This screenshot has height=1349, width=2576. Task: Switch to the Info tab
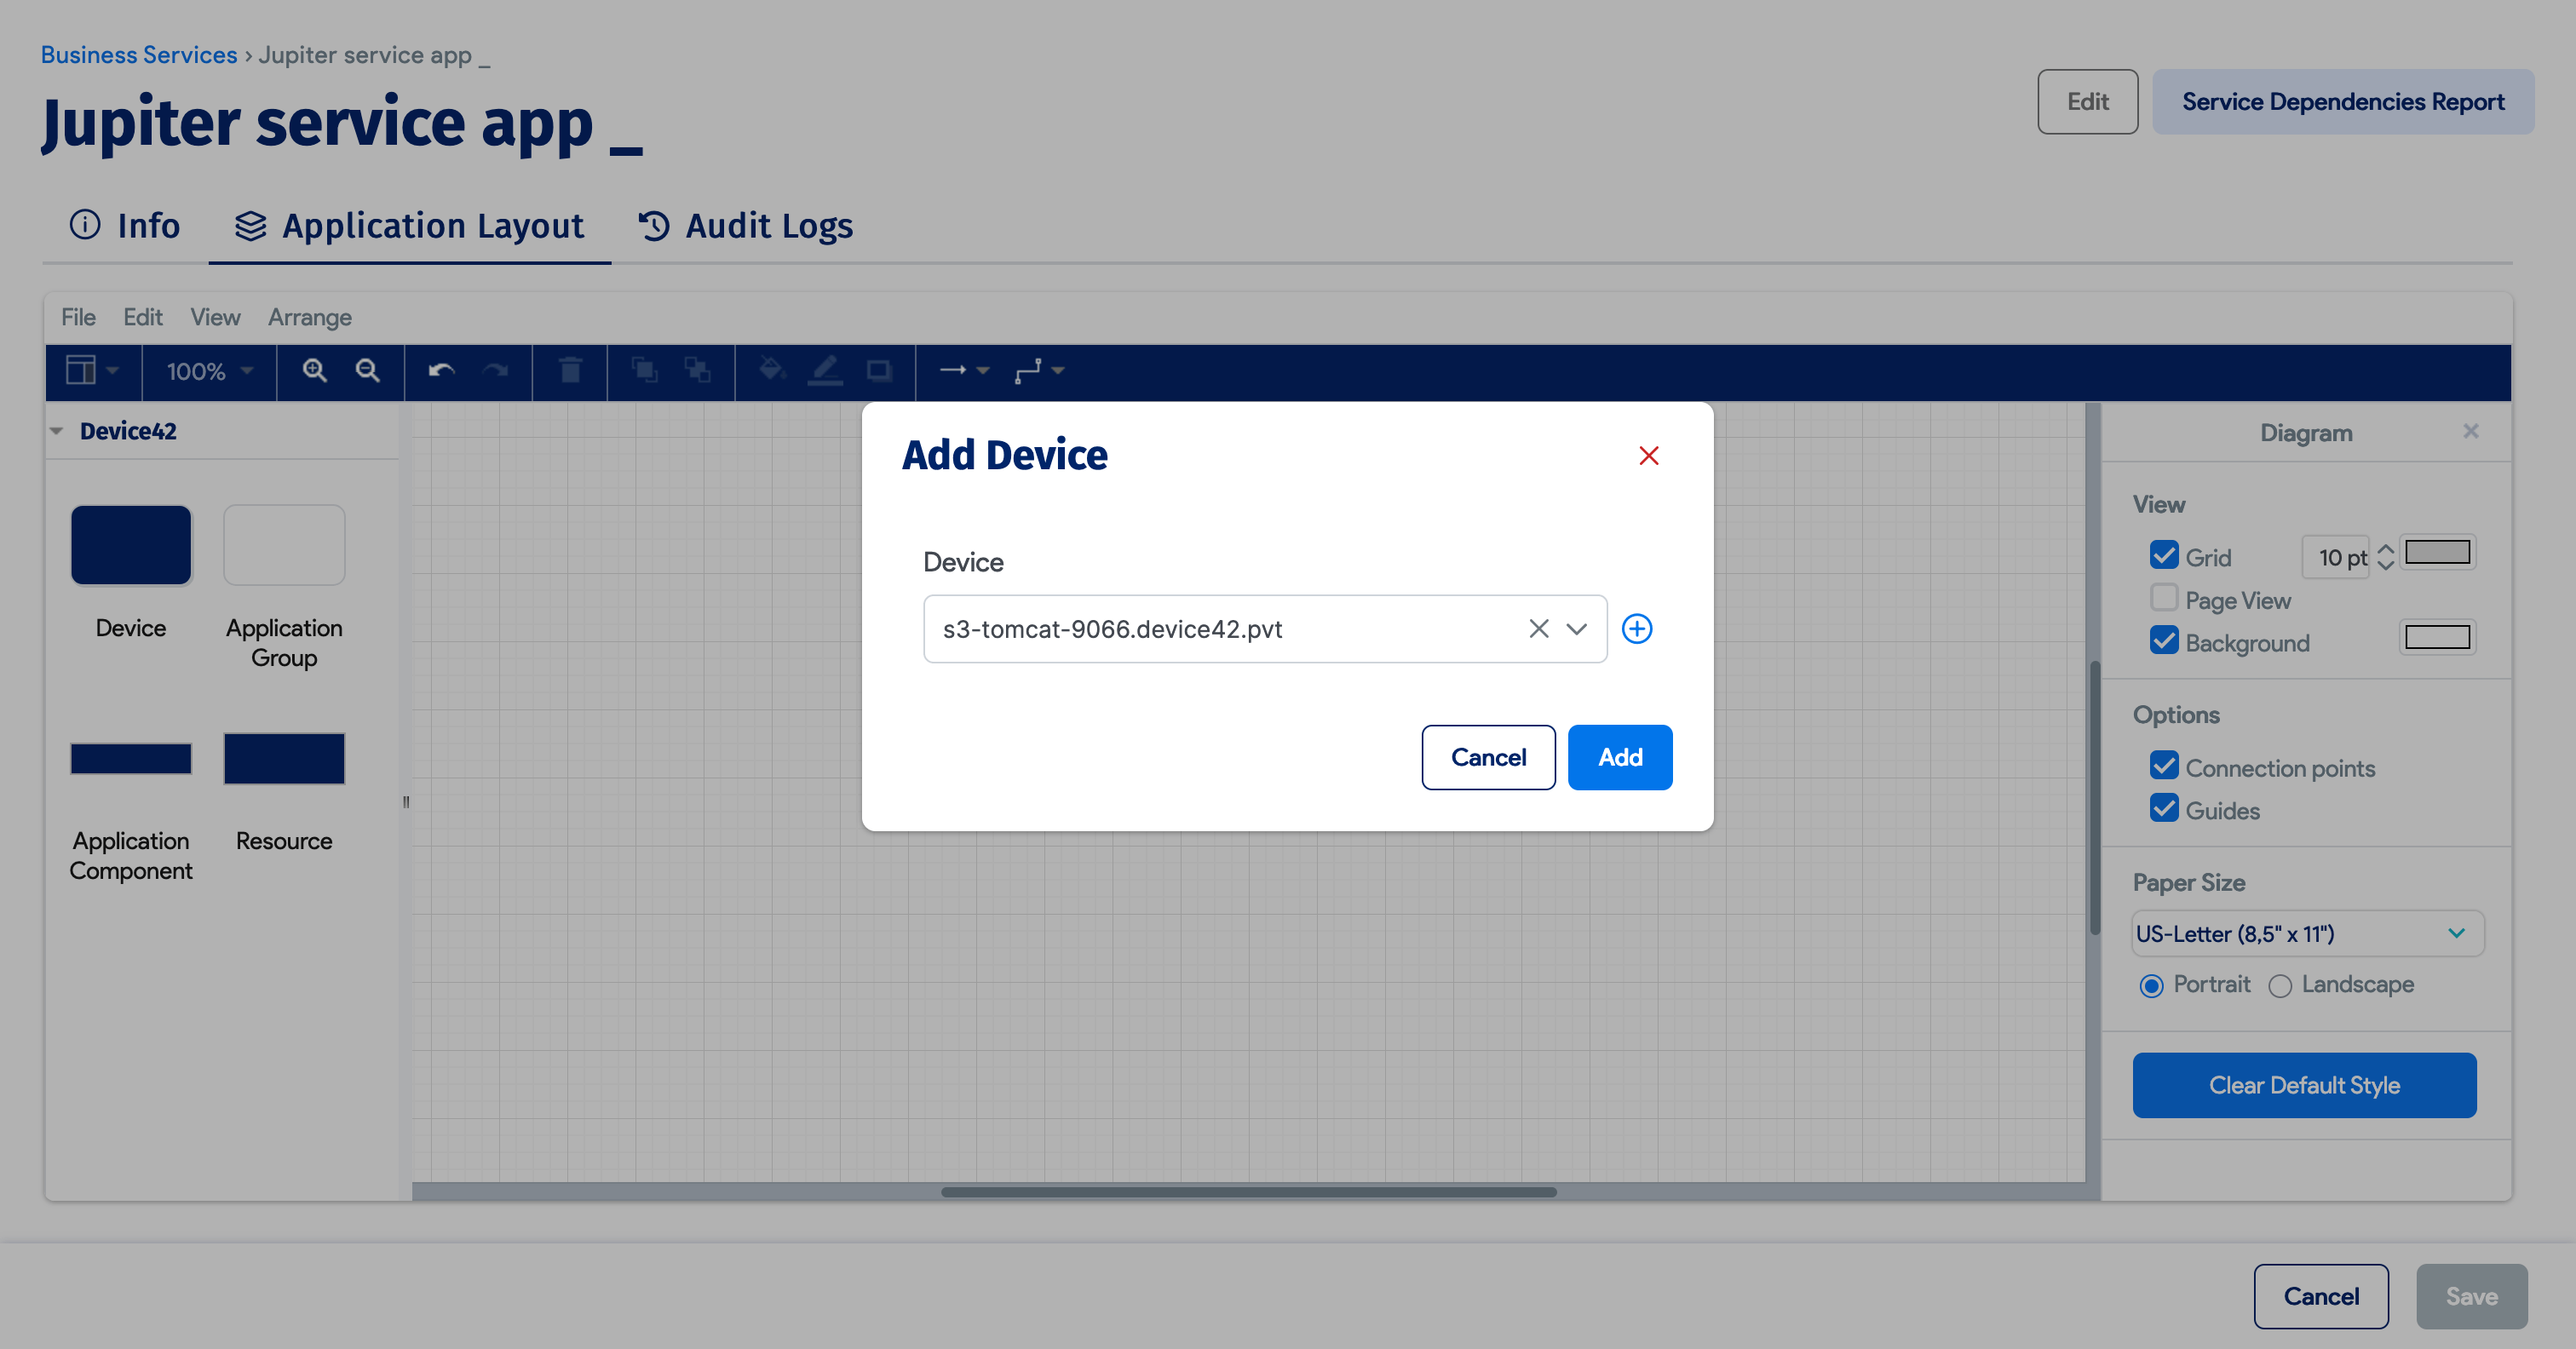125,226
